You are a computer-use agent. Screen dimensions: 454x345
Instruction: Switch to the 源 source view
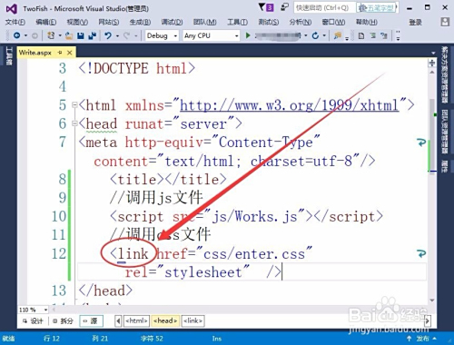tap(91, 320)
